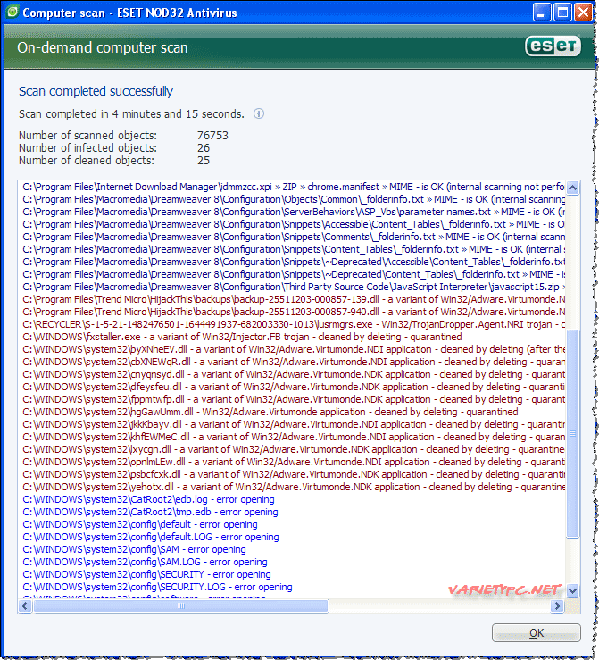599x660 pixels.
Task: Select the yehotx.dll infection line
Action: pos(293,487)
